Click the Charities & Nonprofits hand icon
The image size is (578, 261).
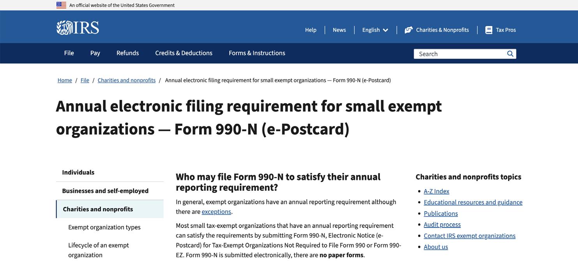408,30
